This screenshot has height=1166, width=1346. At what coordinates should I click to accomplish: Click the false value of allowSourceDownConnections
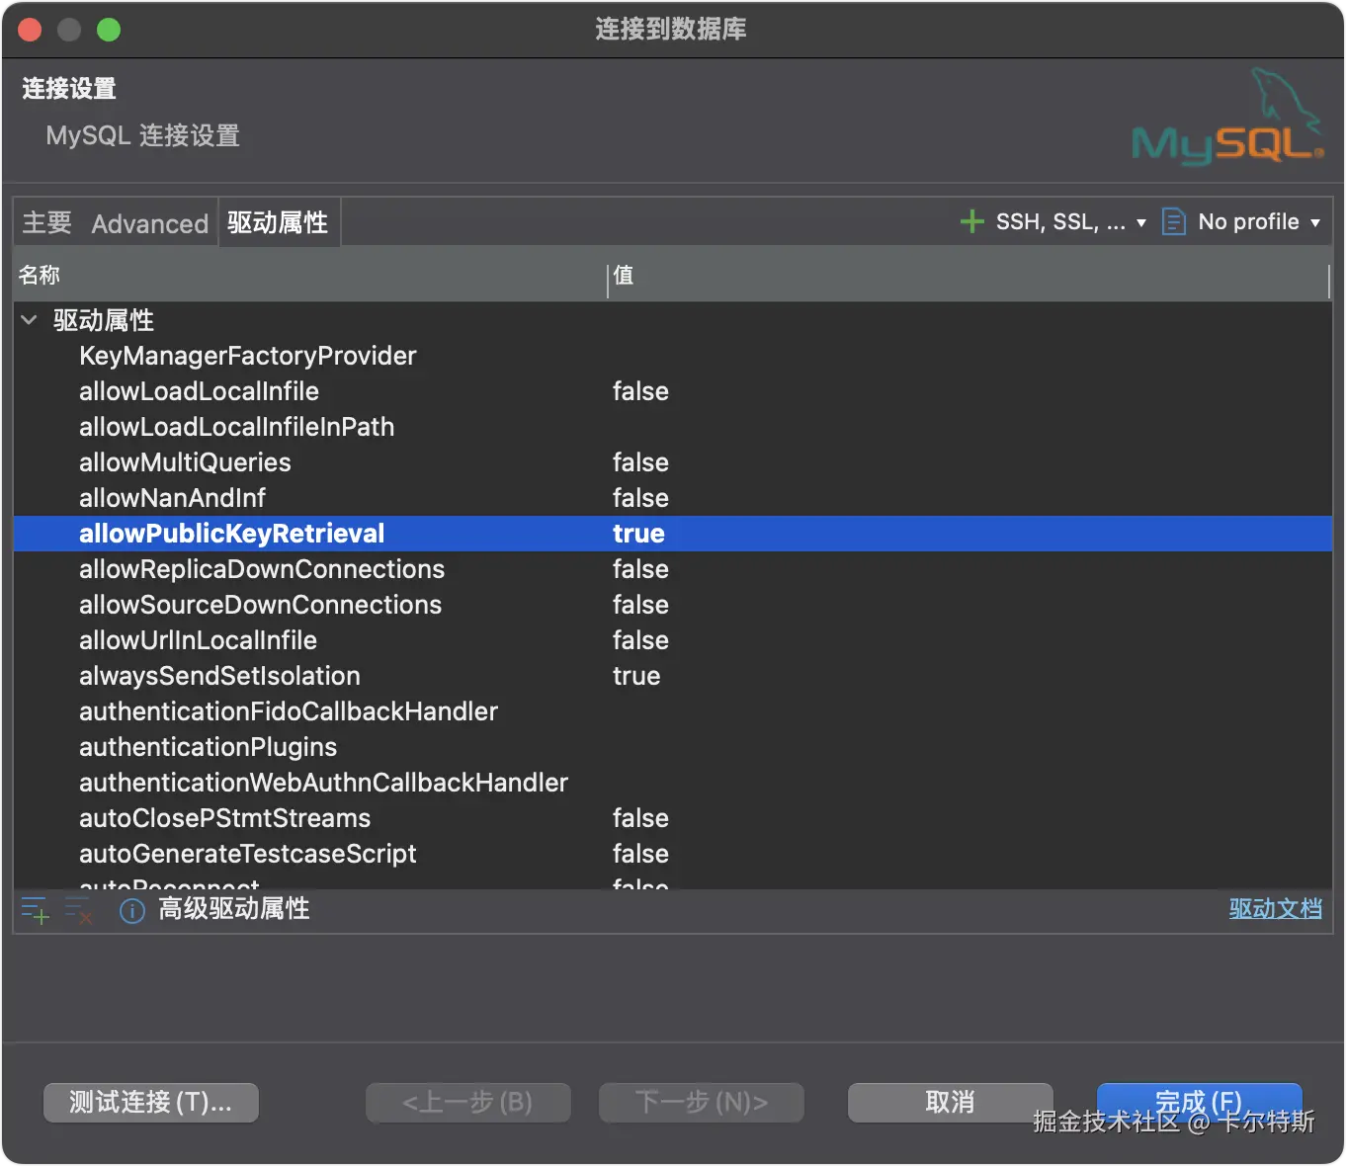pyautogui.click(x=640, y=605)
